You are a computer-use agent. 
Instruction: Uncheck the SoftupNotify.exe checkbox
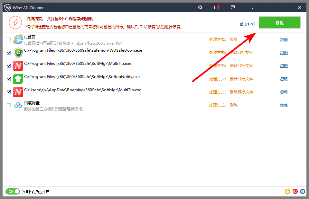pyautogui.click(x=9, y=79)
